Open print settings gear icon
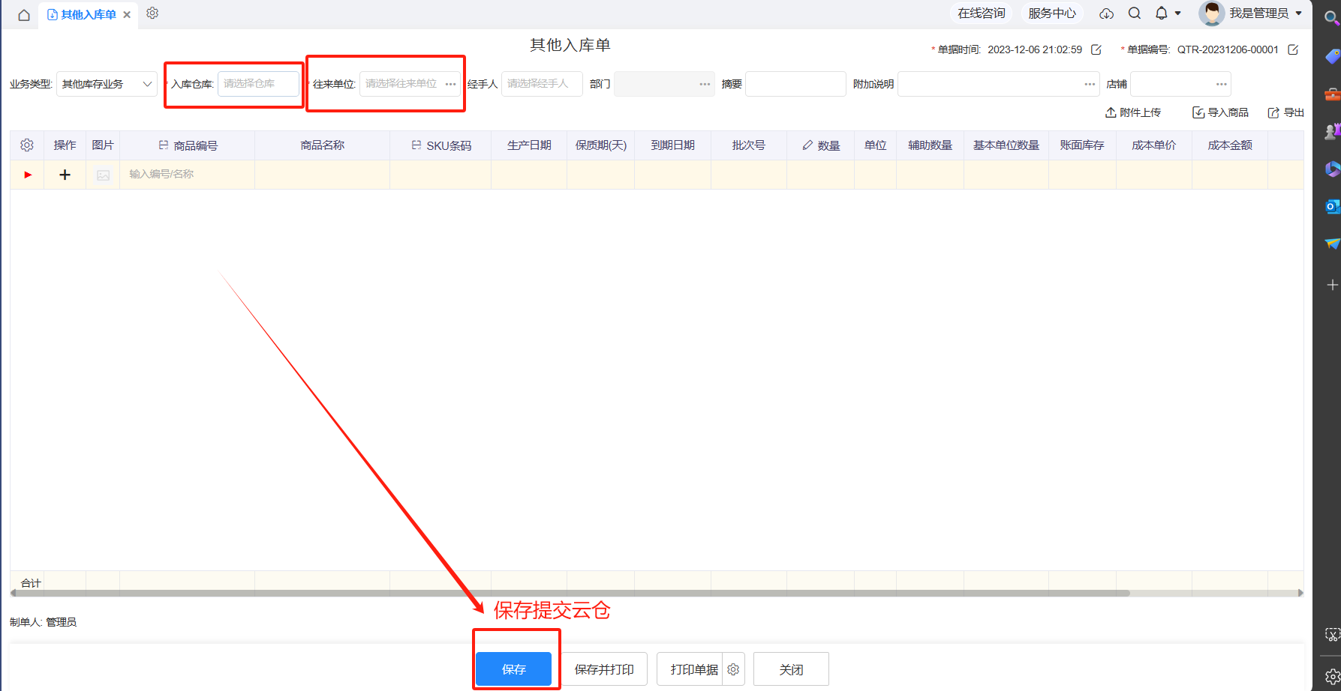Viewport: 1341px width, 691px height. [x=733, y=669]
